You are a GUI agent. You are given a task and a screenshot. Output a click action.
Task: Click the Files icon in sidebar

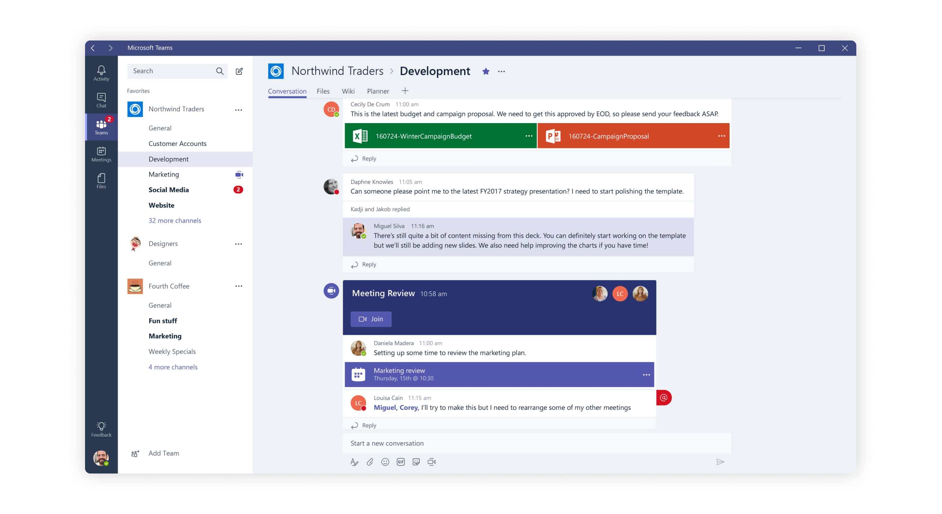[x=101, y=180]
